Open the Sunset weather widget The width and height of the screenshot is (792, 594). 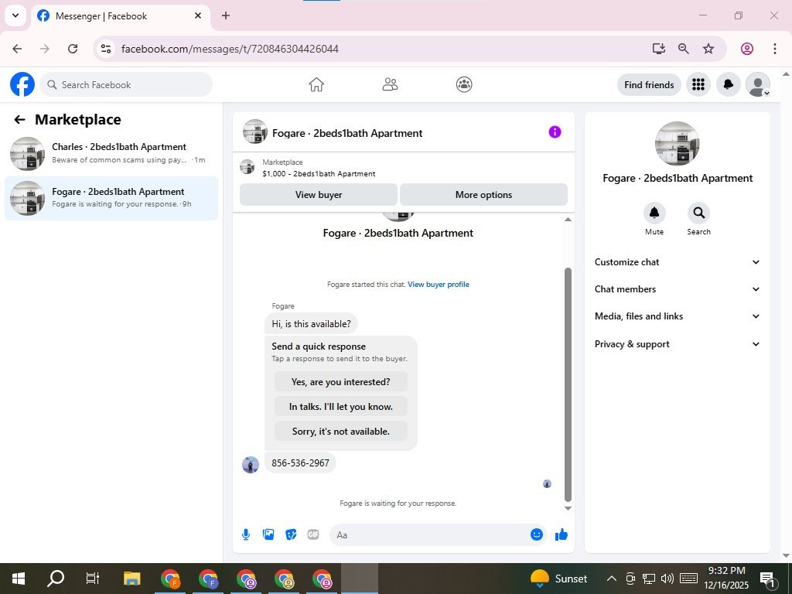(558, 579)
